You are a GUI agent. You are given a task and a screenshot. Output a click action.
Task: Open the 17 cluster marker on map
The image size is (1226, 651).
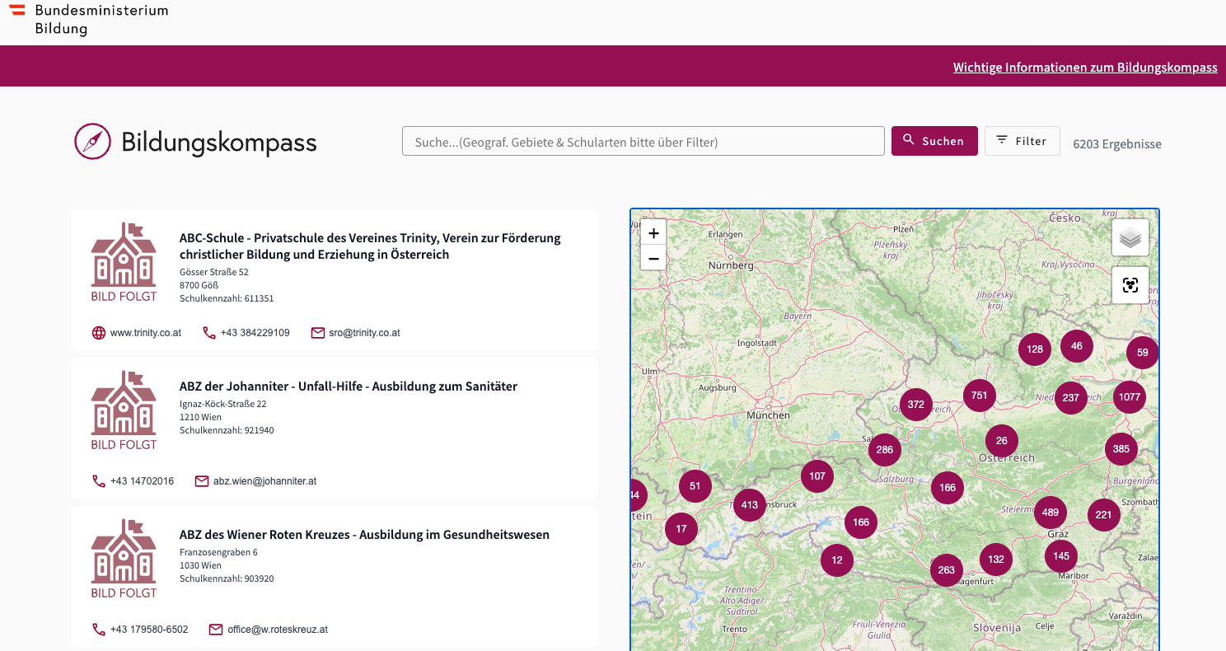click(681, 529)
